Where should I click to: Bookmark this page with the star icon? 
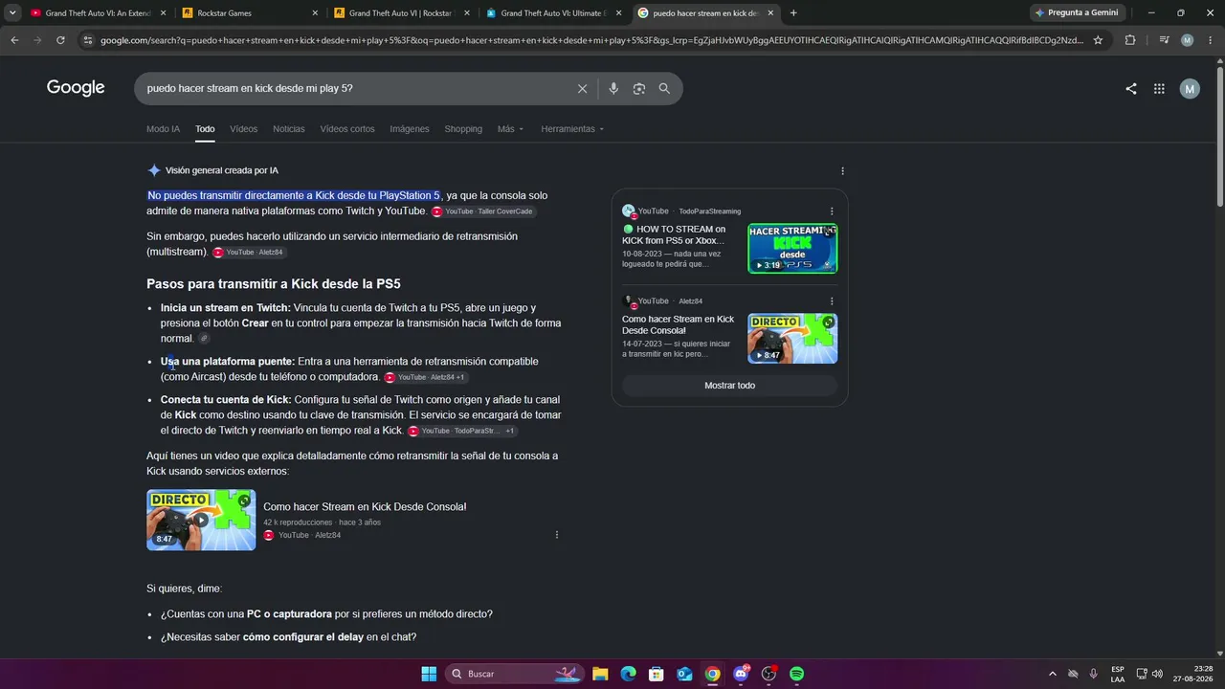pos(1098,40)
